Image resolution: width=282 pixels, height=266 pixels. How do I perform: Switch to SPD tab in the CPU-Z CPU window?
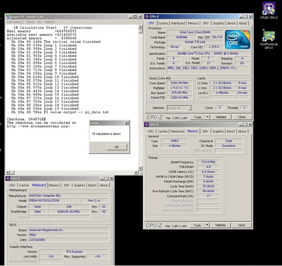pyautogui.click(x=205, y=23)
